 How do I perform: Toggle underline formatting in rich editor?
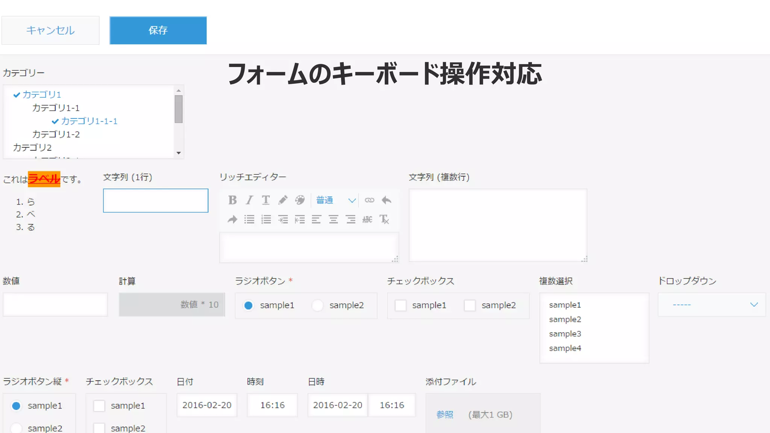tap(266, 200)
